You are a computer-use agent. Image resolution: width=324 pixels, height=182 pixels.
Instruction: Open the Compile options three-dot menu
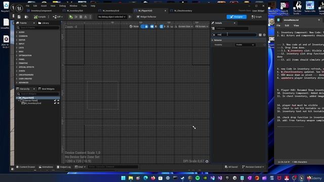[49, 17]
